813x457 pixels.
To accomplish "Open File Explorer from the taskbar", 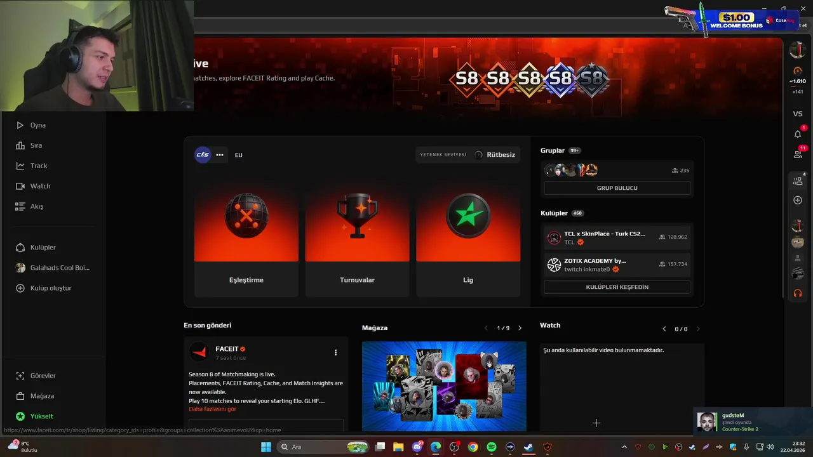I will (398, 447).
